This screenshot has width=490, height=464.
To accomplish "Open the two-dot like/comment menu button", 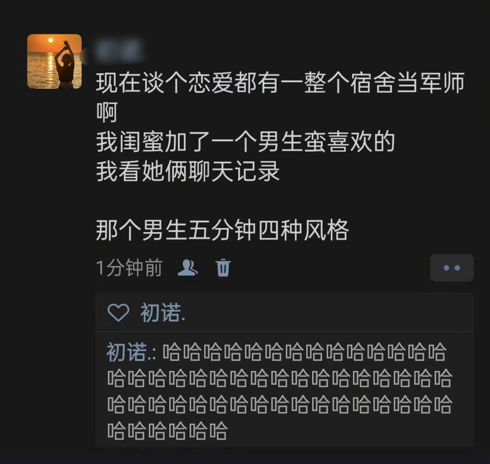I will (452, 268).
